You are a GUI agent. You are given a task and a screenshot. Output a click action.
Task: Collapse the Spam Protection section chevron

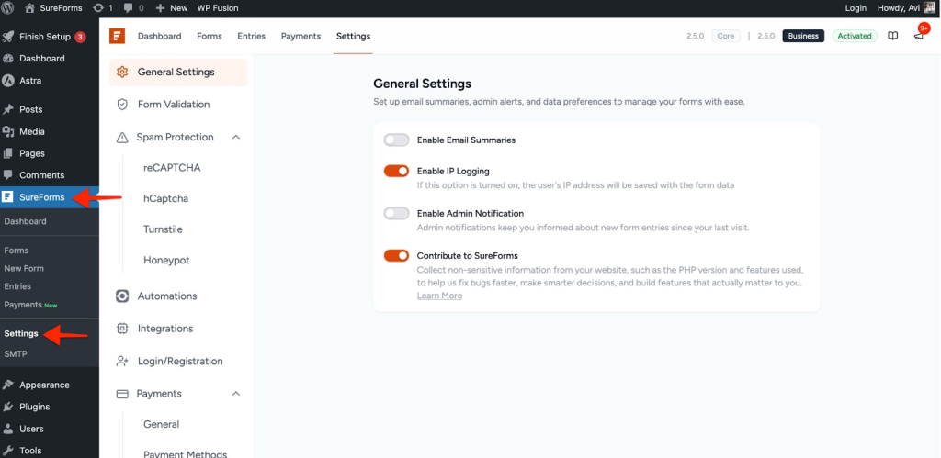coord(236,138)
